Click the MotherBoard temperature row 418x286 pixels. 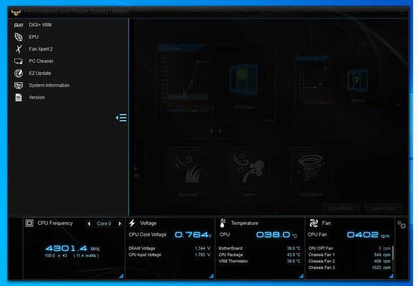[x=259, y=248]
